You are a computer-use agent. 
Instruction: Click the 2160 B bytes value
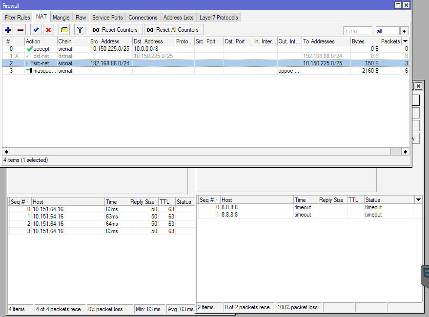click(x=370, y=71)
